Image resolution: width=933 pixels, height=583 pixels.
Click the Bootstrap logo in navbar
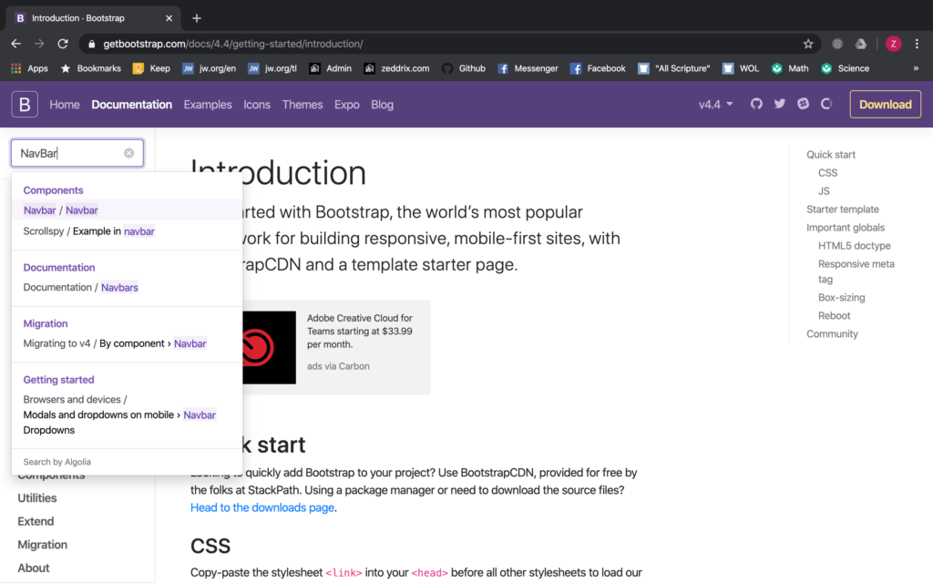25,104
